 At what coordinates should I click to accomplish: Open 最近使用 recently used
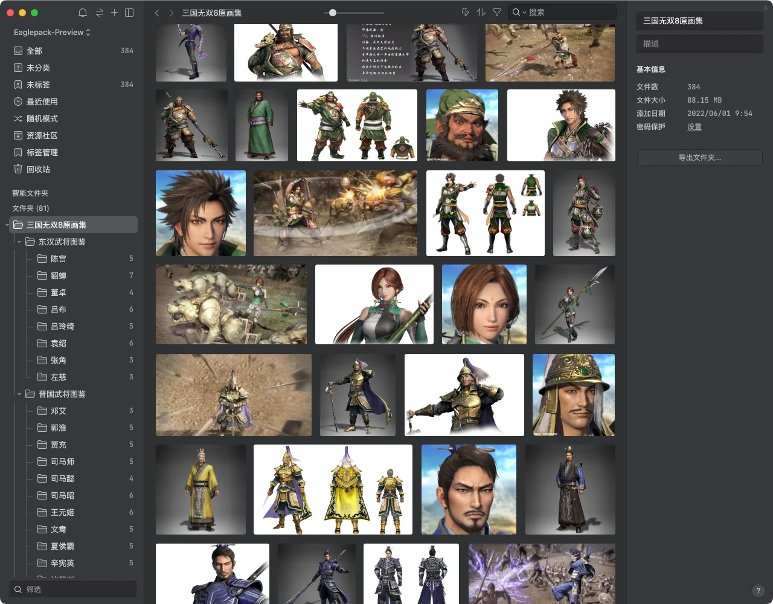(74, 101)
